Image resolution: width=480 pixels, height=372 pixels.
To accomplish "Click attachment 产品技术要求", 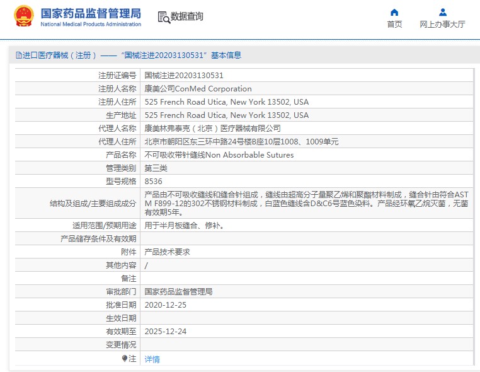I will click(x=167, y=252).
